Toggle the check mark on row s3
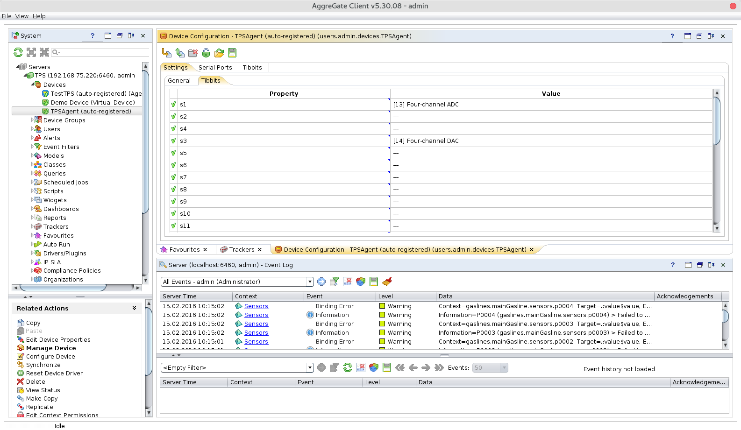The height and width of the screenshot is (430, 741). coord(174,141)
